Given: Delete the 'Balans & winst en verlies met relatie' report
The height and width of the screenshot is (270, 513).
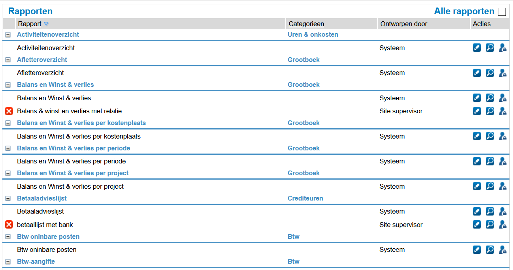Looking at the screenshot, I should (9, 111).
